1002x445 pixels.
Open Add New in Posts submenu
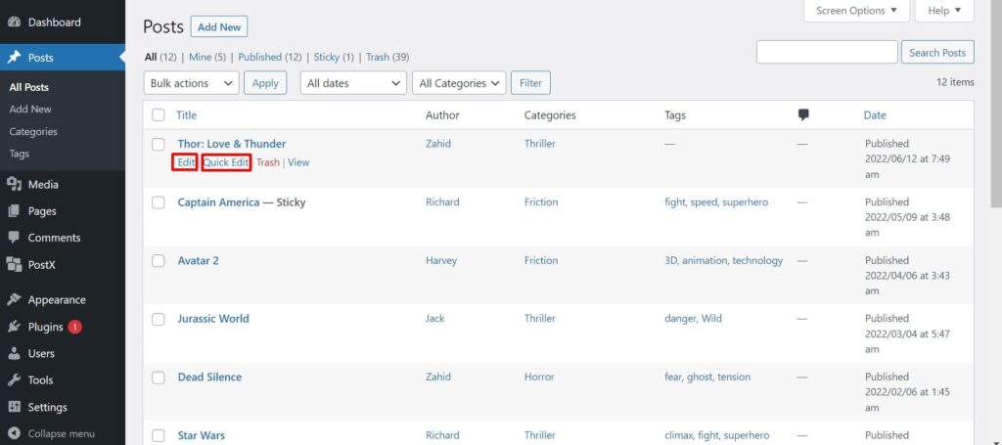30,110
